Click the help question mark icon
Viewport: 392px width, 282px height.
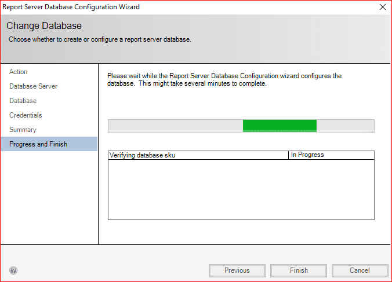pos(13,270)
